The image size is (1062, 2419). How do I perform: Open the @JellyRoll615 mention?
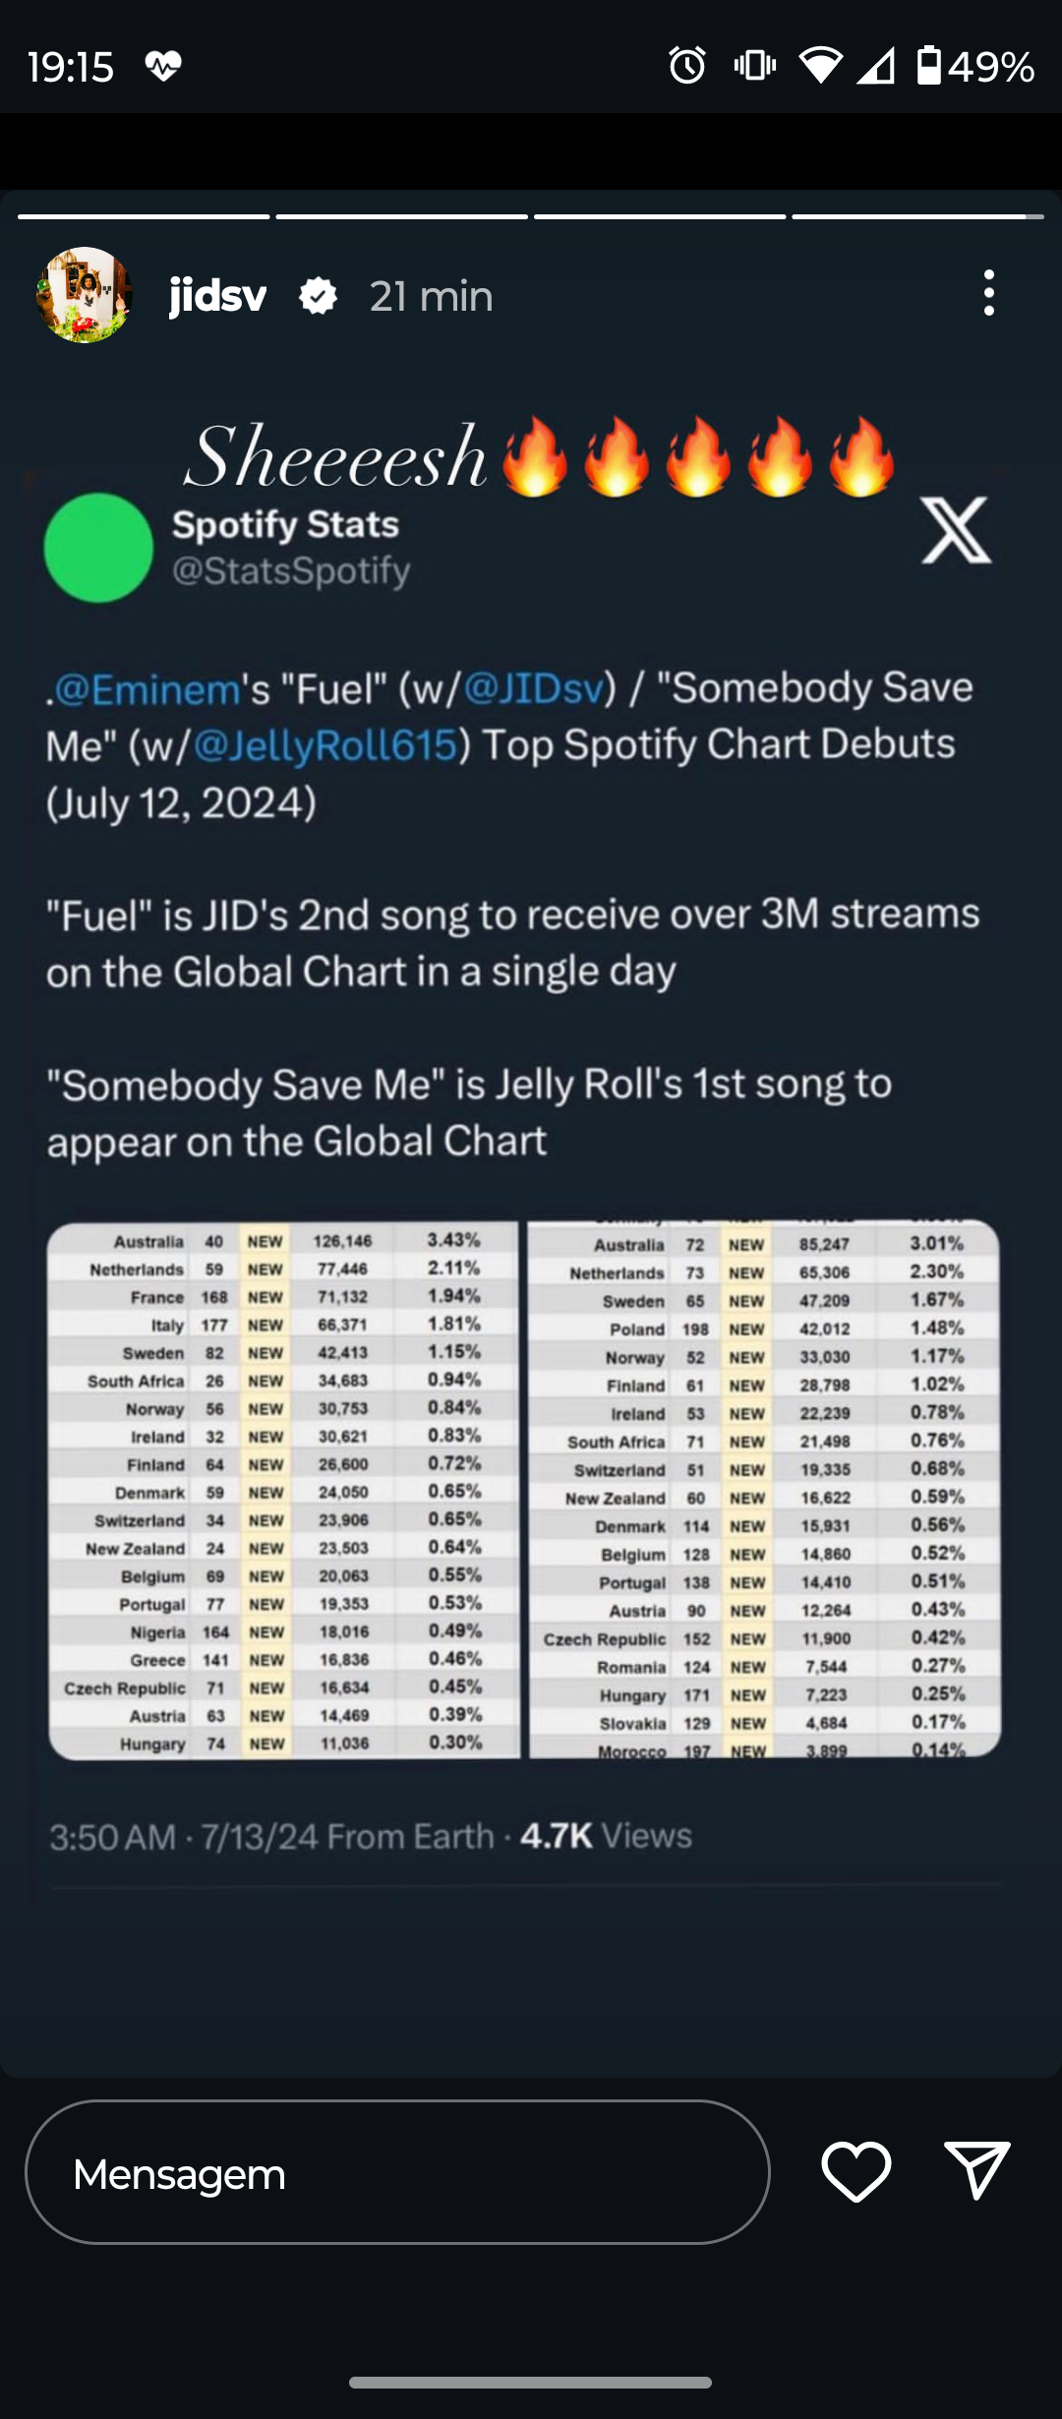click(325, 745)
